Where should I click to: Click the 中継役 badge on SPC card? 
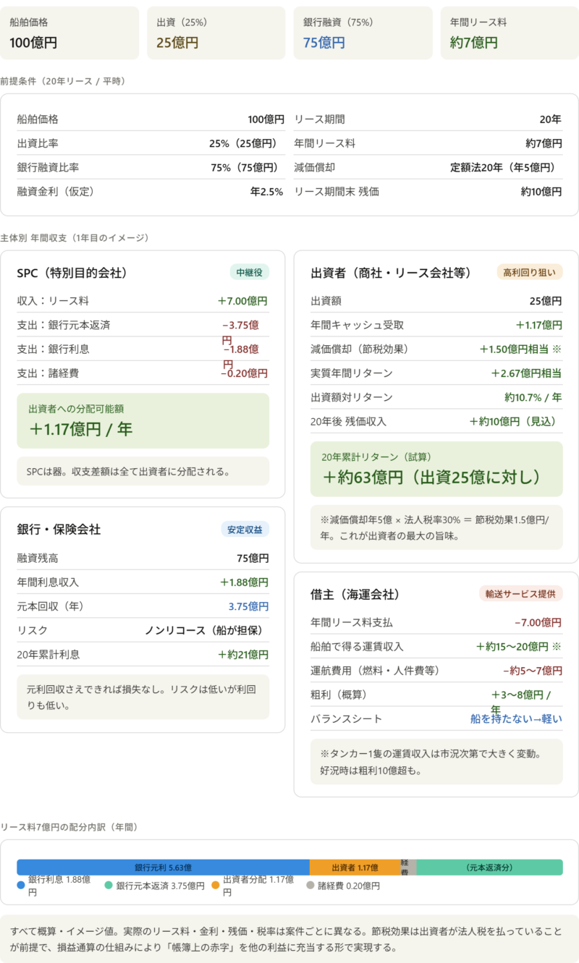click(250, 272)
